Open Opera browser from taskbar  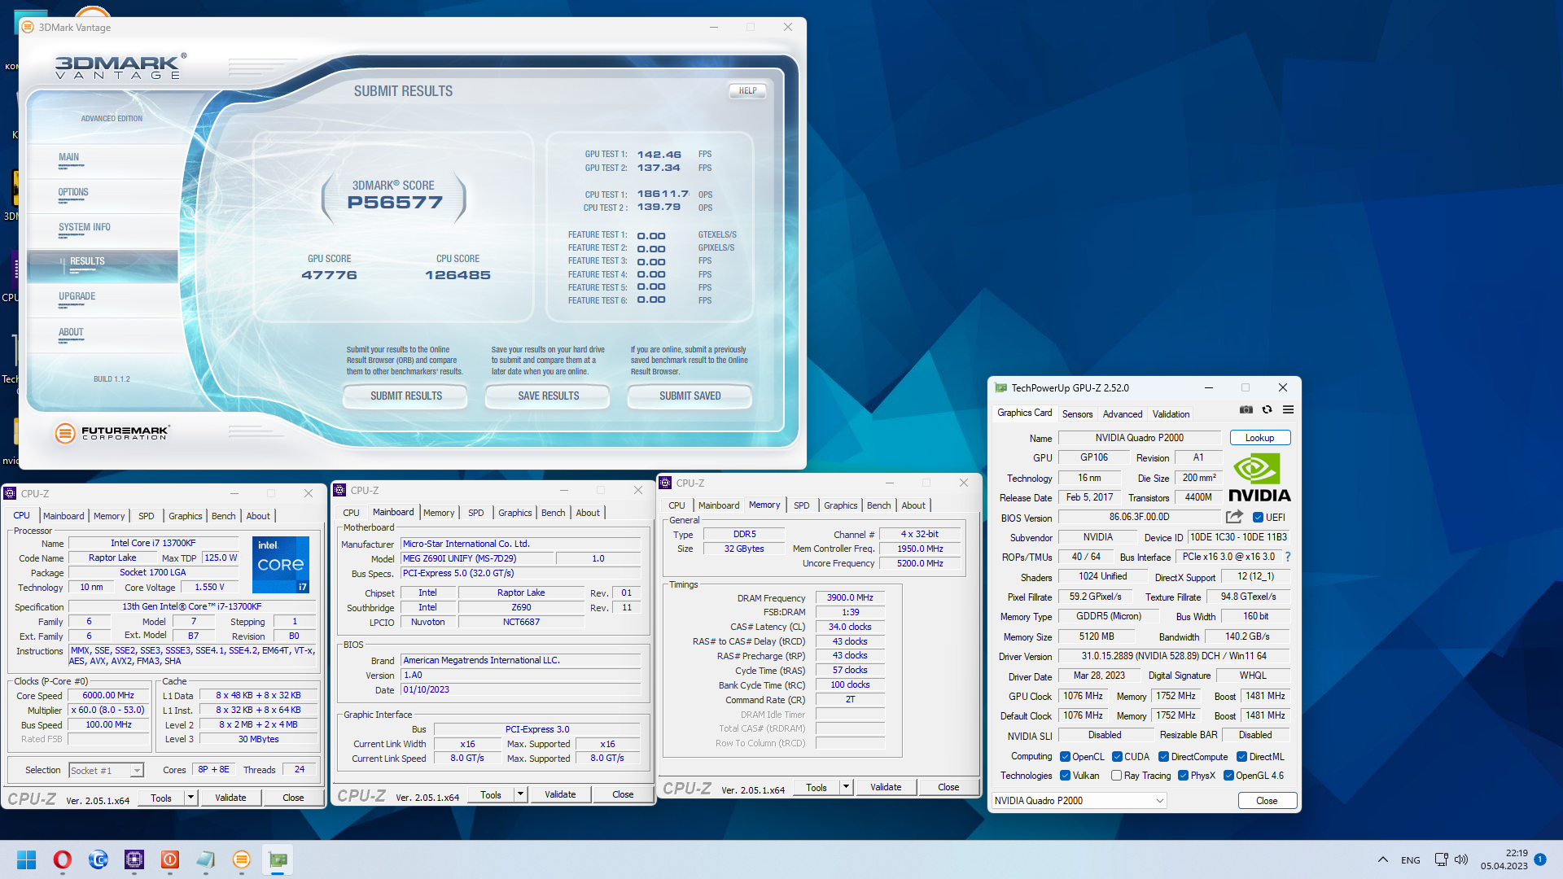(62, 859)
